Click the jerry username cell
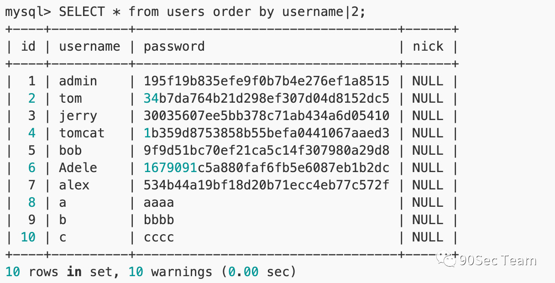This screenshot has height=283, width=555. point(78,115)
